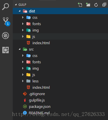Image resolution: width=108 pixels, height=120 pixels.
Task: Collapse the dist folder arrow
Action: (x=20, y=11)
